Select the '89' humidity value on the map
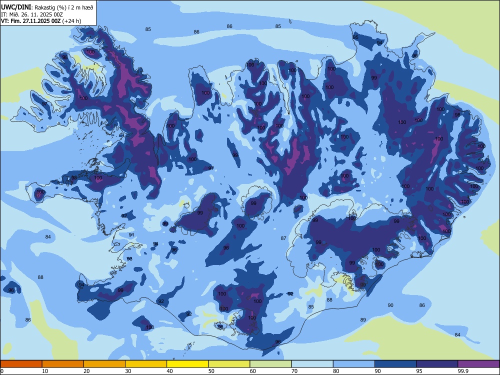This screenshot has width=500, height=375. click(x=363, y=319)
